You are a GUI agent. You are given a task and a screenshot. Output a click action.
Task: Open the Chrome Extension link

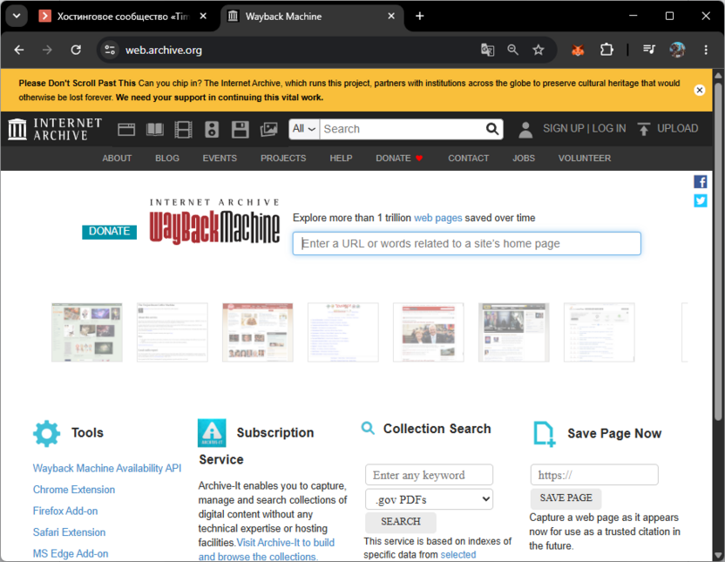click(x=74, y=490)
